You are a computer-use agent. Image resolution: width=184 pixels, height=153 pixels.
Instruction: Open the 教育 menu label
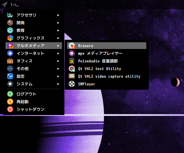pyautogui.click(x=21, y=30)
